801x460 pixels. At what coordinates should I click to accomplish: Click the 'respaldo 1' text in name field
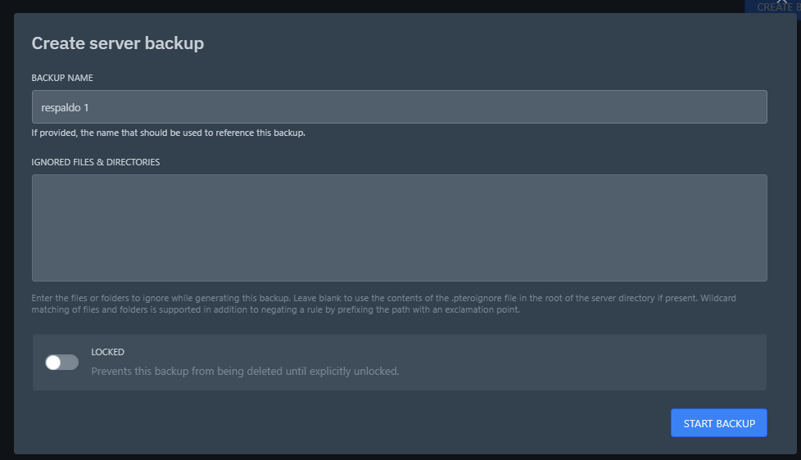66,107
